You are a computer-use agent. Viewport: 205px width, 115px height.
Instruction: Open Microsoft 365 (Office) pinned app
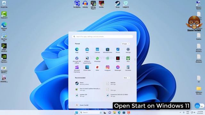pyautogui.click(x=77, y=60)
